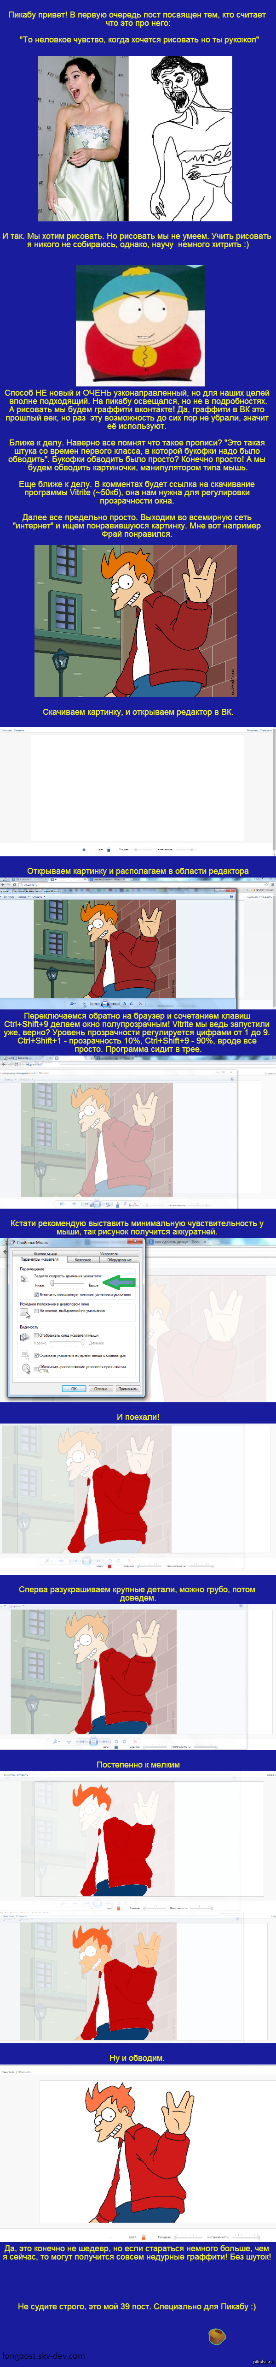276x2367 pixels.
Task: Click the photo of the woman in dress
Action: pyautogui.click(x=81, y=139)
